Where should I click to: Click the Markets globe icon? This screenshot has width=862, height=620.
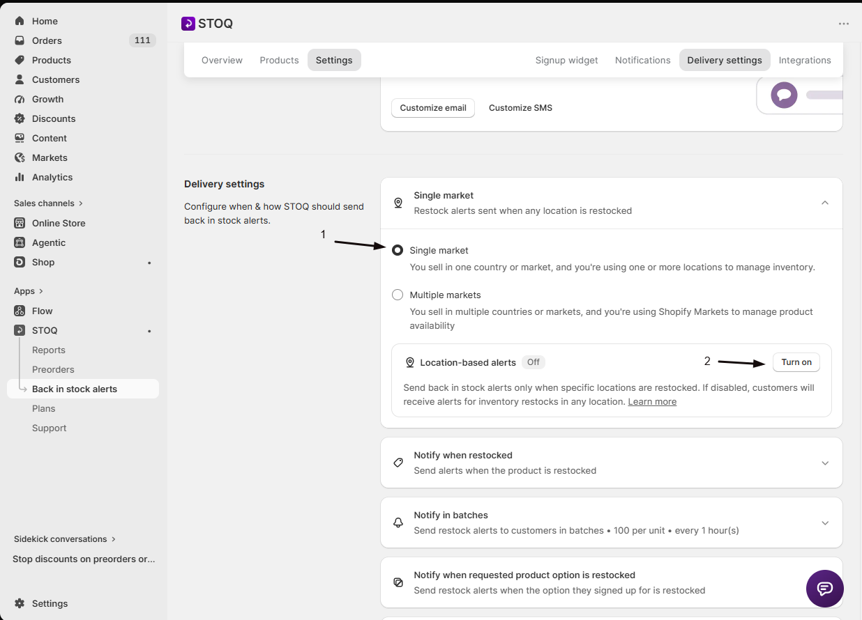coord(20,157)
